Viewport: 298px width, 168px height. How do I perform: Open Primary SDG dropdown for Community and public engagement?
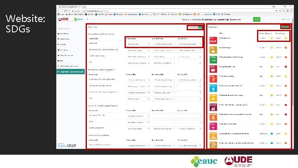[x=138, y=80]
